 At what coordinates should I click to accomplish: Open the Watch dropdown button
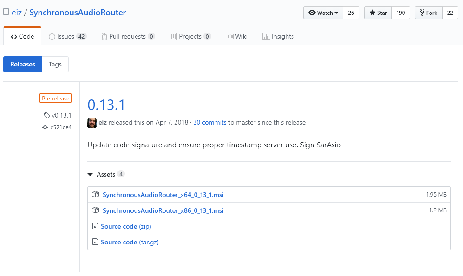pyautogui.click(x=323, y=13)
